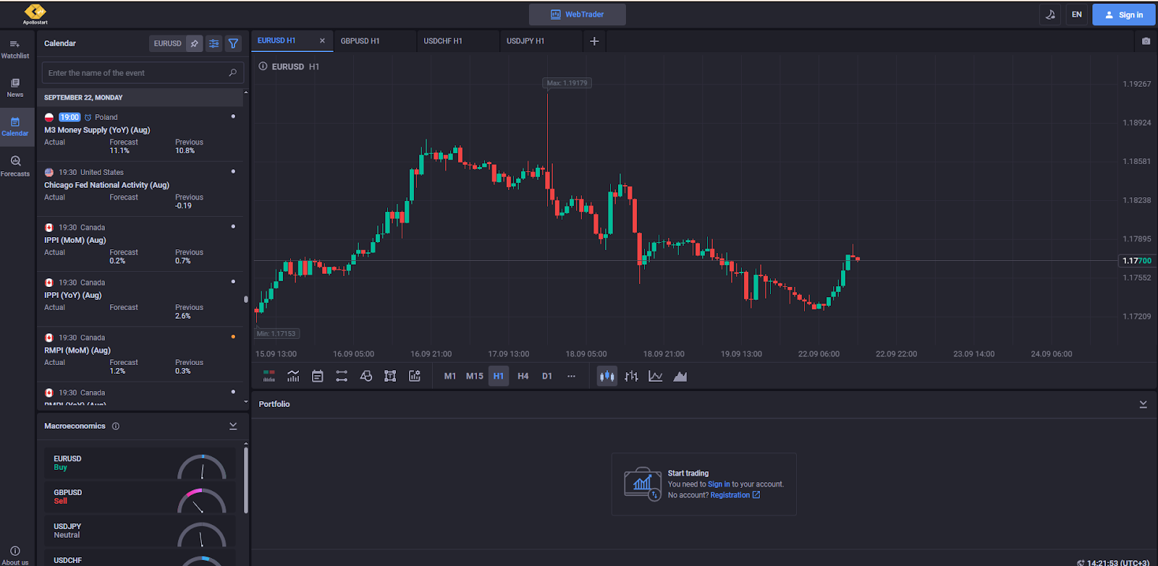Click the blue Sign in button

point(1124,14)
